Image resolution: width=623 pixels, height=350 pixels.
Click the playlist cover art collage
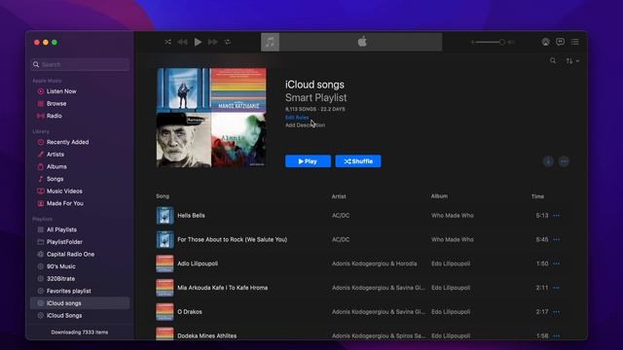point(211,118)
